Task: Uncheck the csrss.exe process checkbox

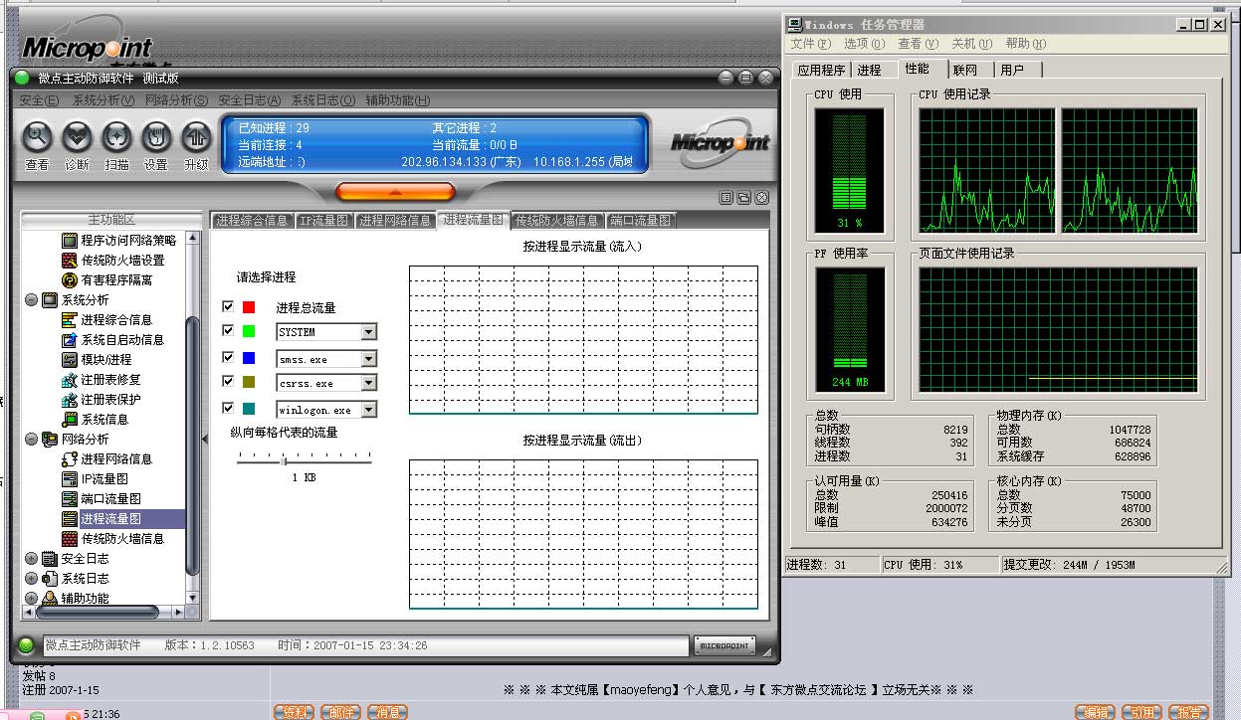Action: point(228,381)
